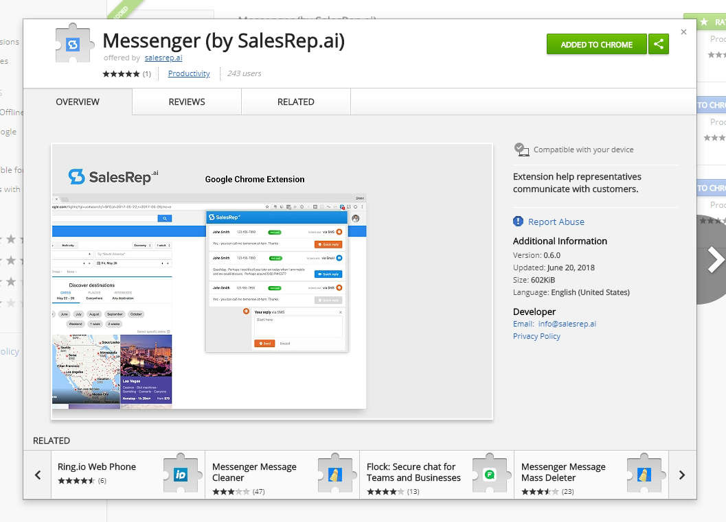Go to next related extensions

point(682,475)
